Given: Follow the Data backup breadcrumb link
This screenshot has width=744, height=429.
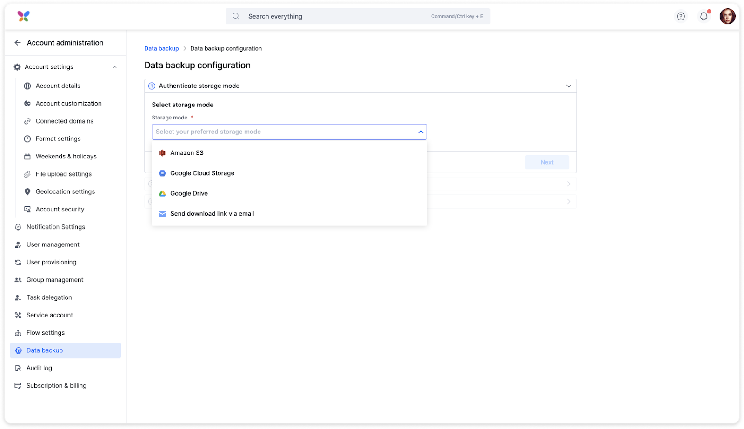Looking at the screenshot, I should [x=161, y=48].
